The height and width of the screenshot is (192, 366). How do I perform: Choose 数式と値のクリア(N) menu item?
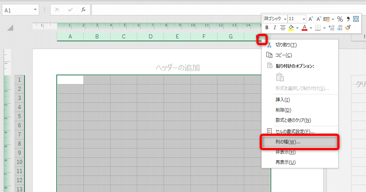pos(300,120)
